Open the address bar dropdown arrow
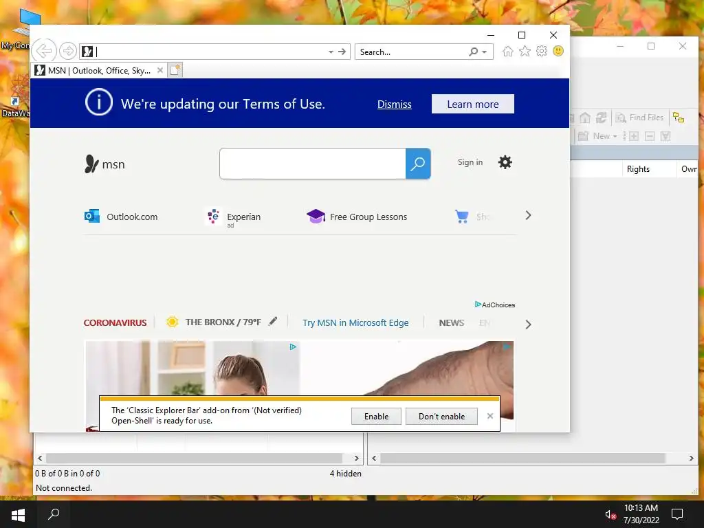704x528 pixels. tap(331, 52)
